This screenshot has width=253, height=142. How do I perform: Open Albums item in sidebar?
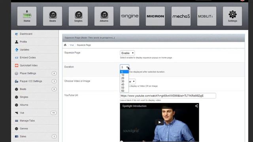tap(35, 105)
